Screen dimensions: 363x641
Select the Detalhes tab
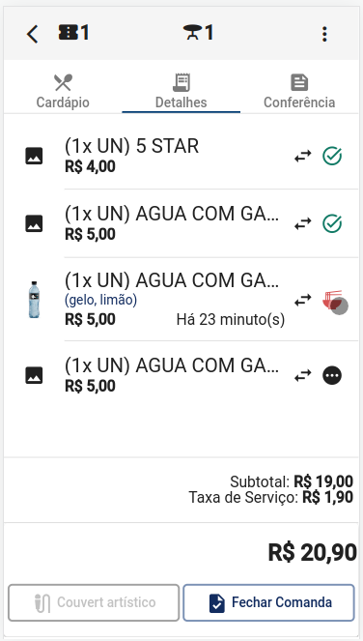point(181,91)
